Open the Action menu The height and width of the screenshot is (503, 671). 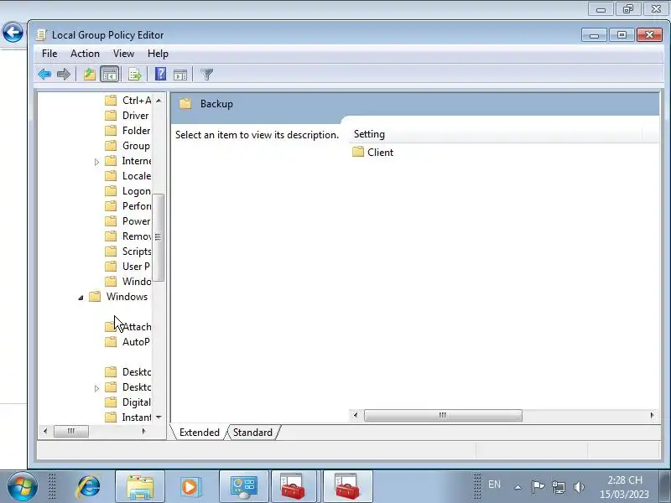tap(86, 54)
